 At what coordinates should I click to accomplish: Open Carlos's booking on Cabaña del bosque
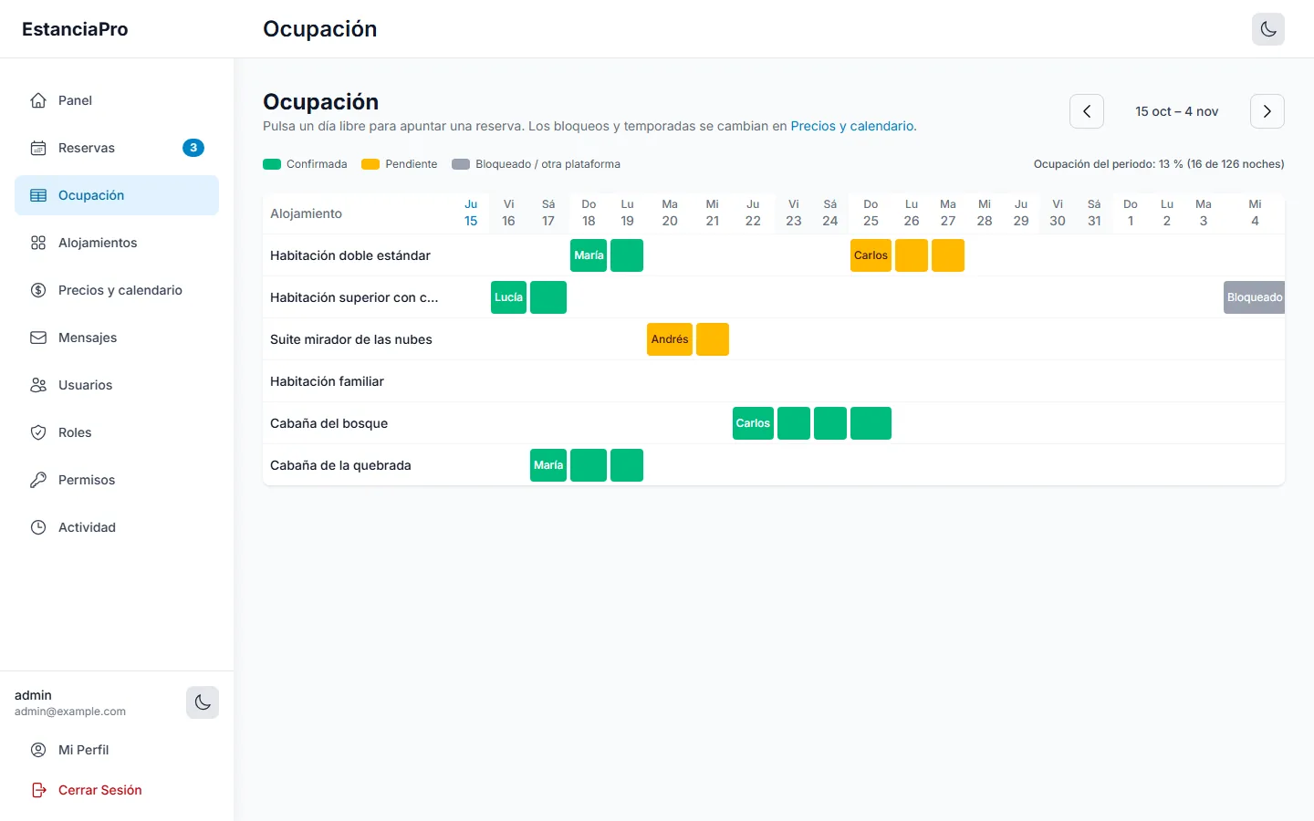[753, 423]
